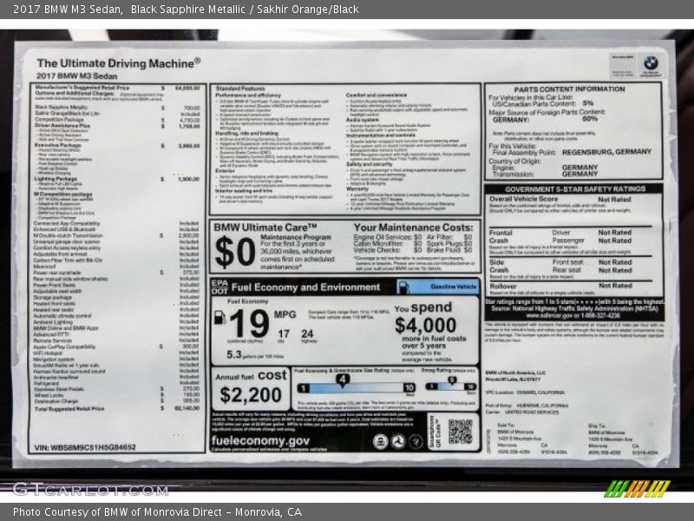Viewport: 694px width, 521px height.
Task: Click 'Manufacturer's Suggested Retail Price' row
Action: click(x=117, y=88)
